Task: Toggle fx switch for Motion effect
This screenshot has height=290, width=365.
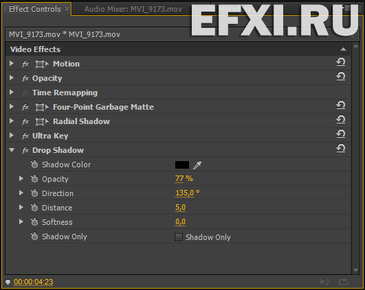Action: pyautogui.click(x=25, y=64)
